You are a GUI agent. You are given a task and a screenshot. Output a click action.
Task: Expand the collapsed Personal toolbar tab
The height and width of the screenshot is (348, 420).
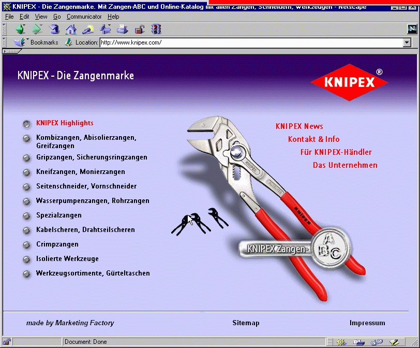point(11,51)
